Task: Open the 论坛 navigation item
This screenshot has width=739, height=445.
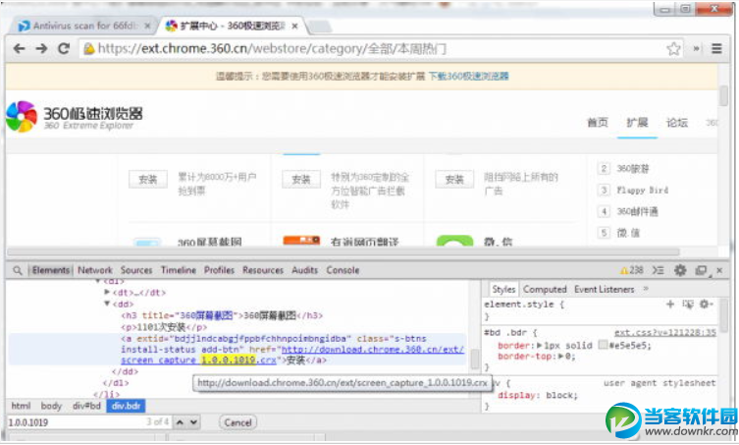Action: point(677,123)
